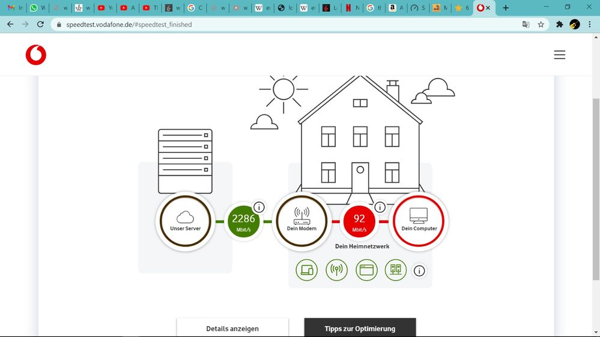
Task: Click the Dein Modem router circle
Action: [302, 221]
